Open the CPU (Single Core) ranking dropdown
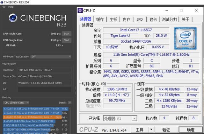The width and height of the screenshot is (204, 134). (16, 103)
